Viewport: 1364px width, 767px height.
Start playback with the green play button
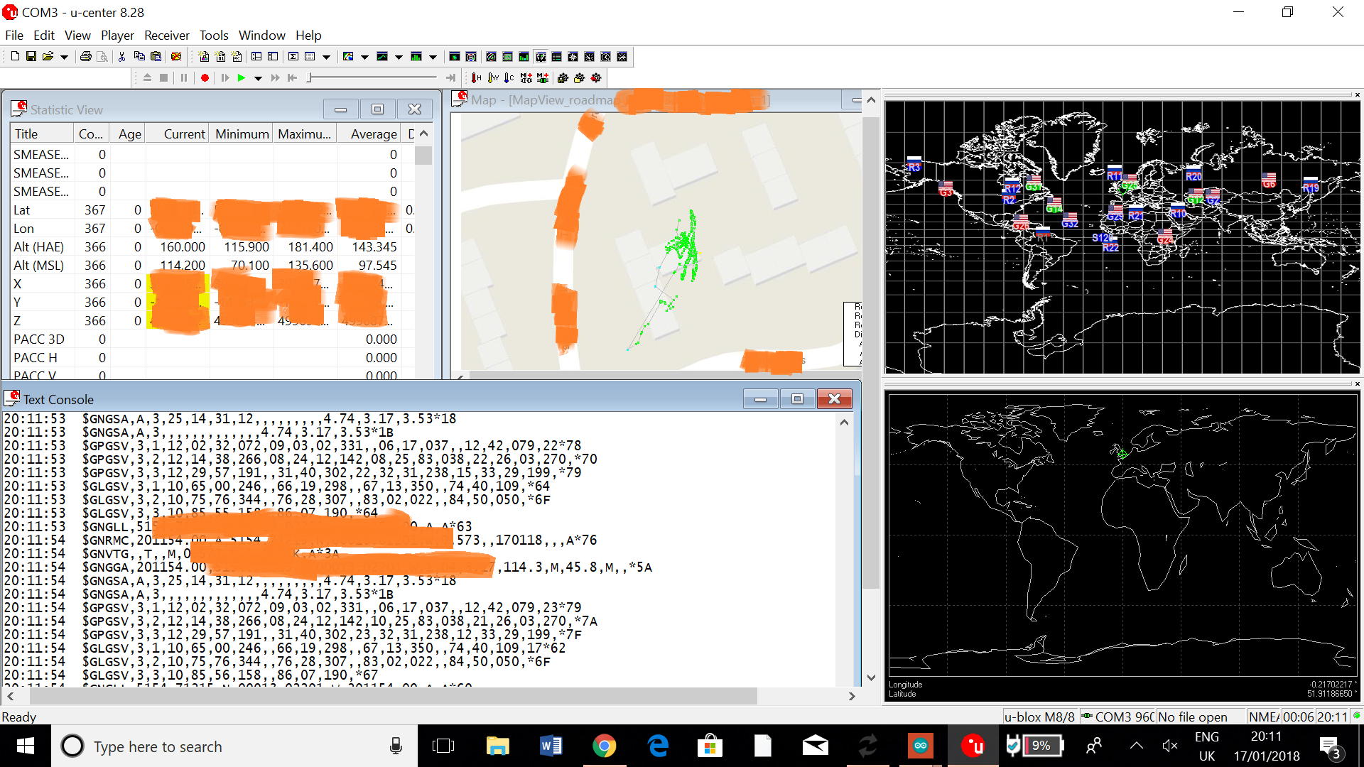[x=242, y=77]
